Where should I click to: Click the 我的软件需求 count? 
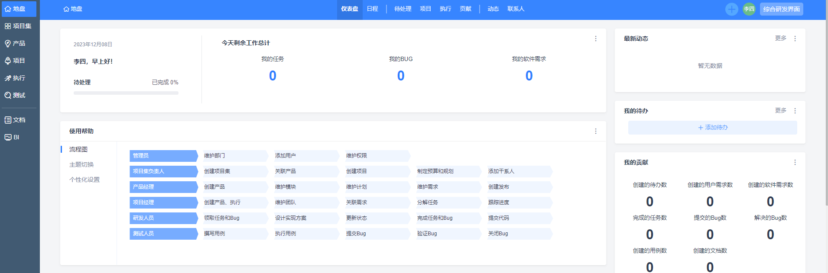(x=529, y=76)
